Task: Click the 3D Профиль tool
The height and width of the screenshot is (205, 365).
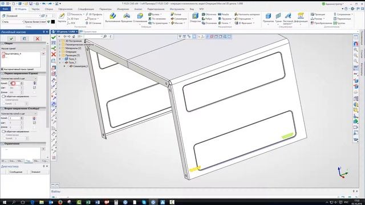Action: click(94, 14)
